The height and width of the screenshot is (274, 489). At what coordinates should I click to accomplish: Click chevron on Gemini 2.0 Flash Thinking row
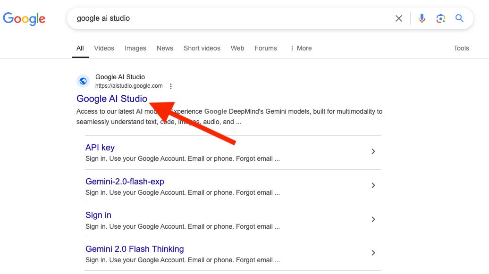click(x=373, y=253)
